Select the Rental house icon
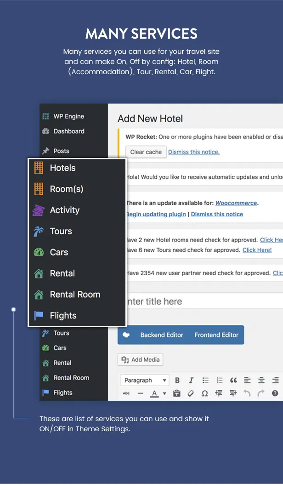Image resolution: width=283 pixels, height=486 pixels. (39, 273)
